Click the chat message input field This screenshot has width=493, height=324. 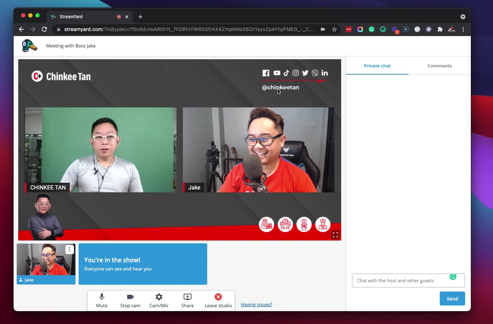(x=408, y=280)
